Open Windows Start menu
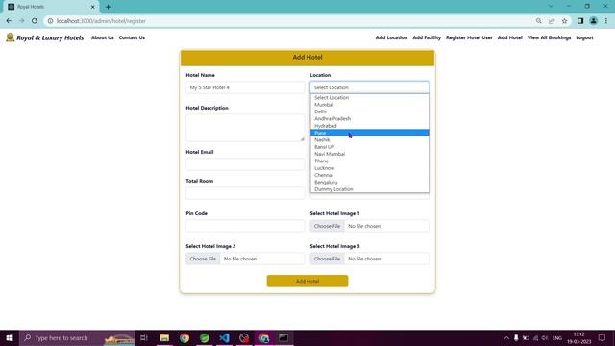 pos(10,337)
